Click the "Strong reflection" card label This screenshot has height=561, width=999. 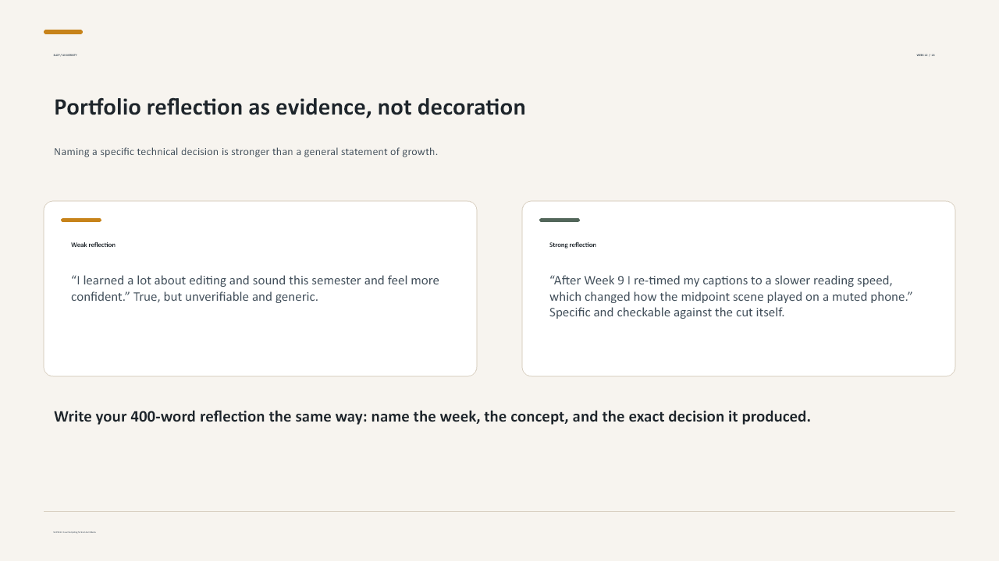(573, 245)
